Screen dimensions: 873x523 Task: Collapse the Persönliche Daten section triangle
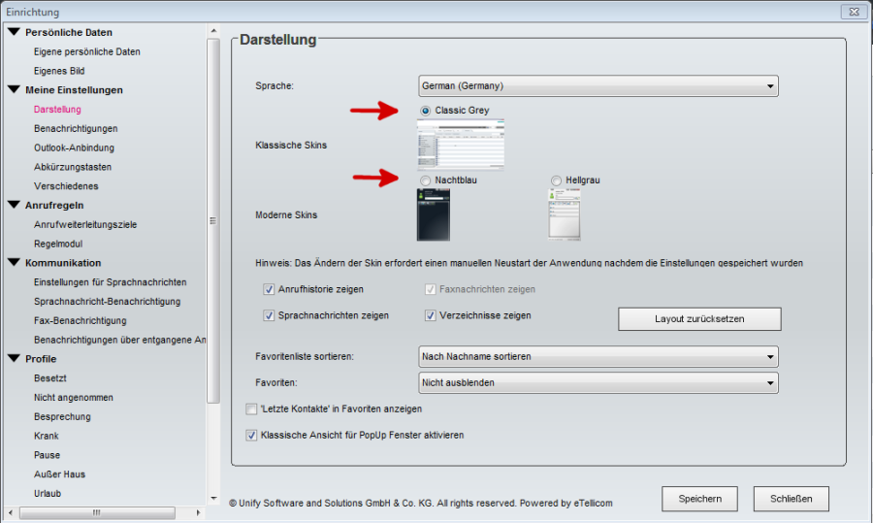point(14,32)
